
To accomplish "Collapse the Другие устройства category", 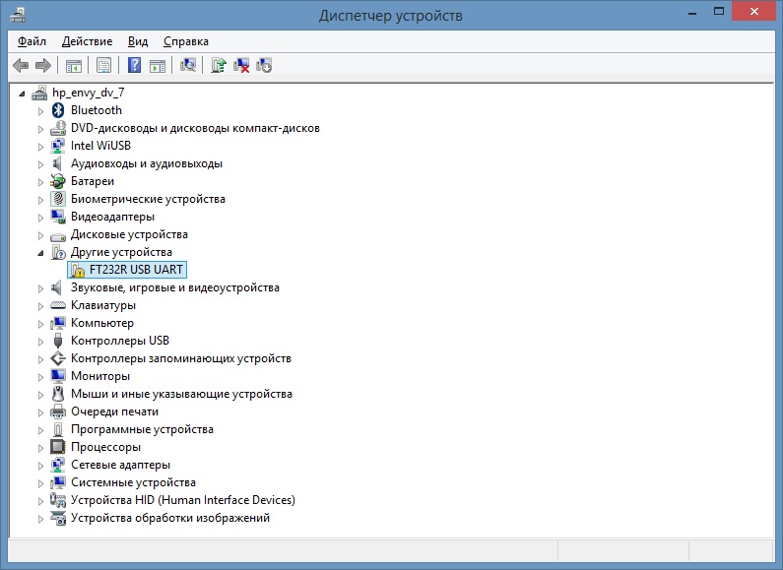I will click(x=40, y=253).
